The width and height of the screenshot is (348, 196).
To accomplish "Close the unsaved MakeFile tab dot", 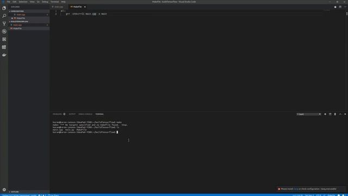I will [x=85, y=7].
